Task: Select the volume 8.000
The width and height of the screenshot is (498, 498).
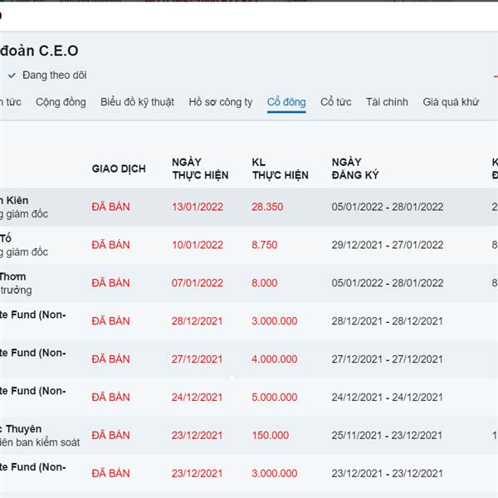Action: [x=265, y=283]
